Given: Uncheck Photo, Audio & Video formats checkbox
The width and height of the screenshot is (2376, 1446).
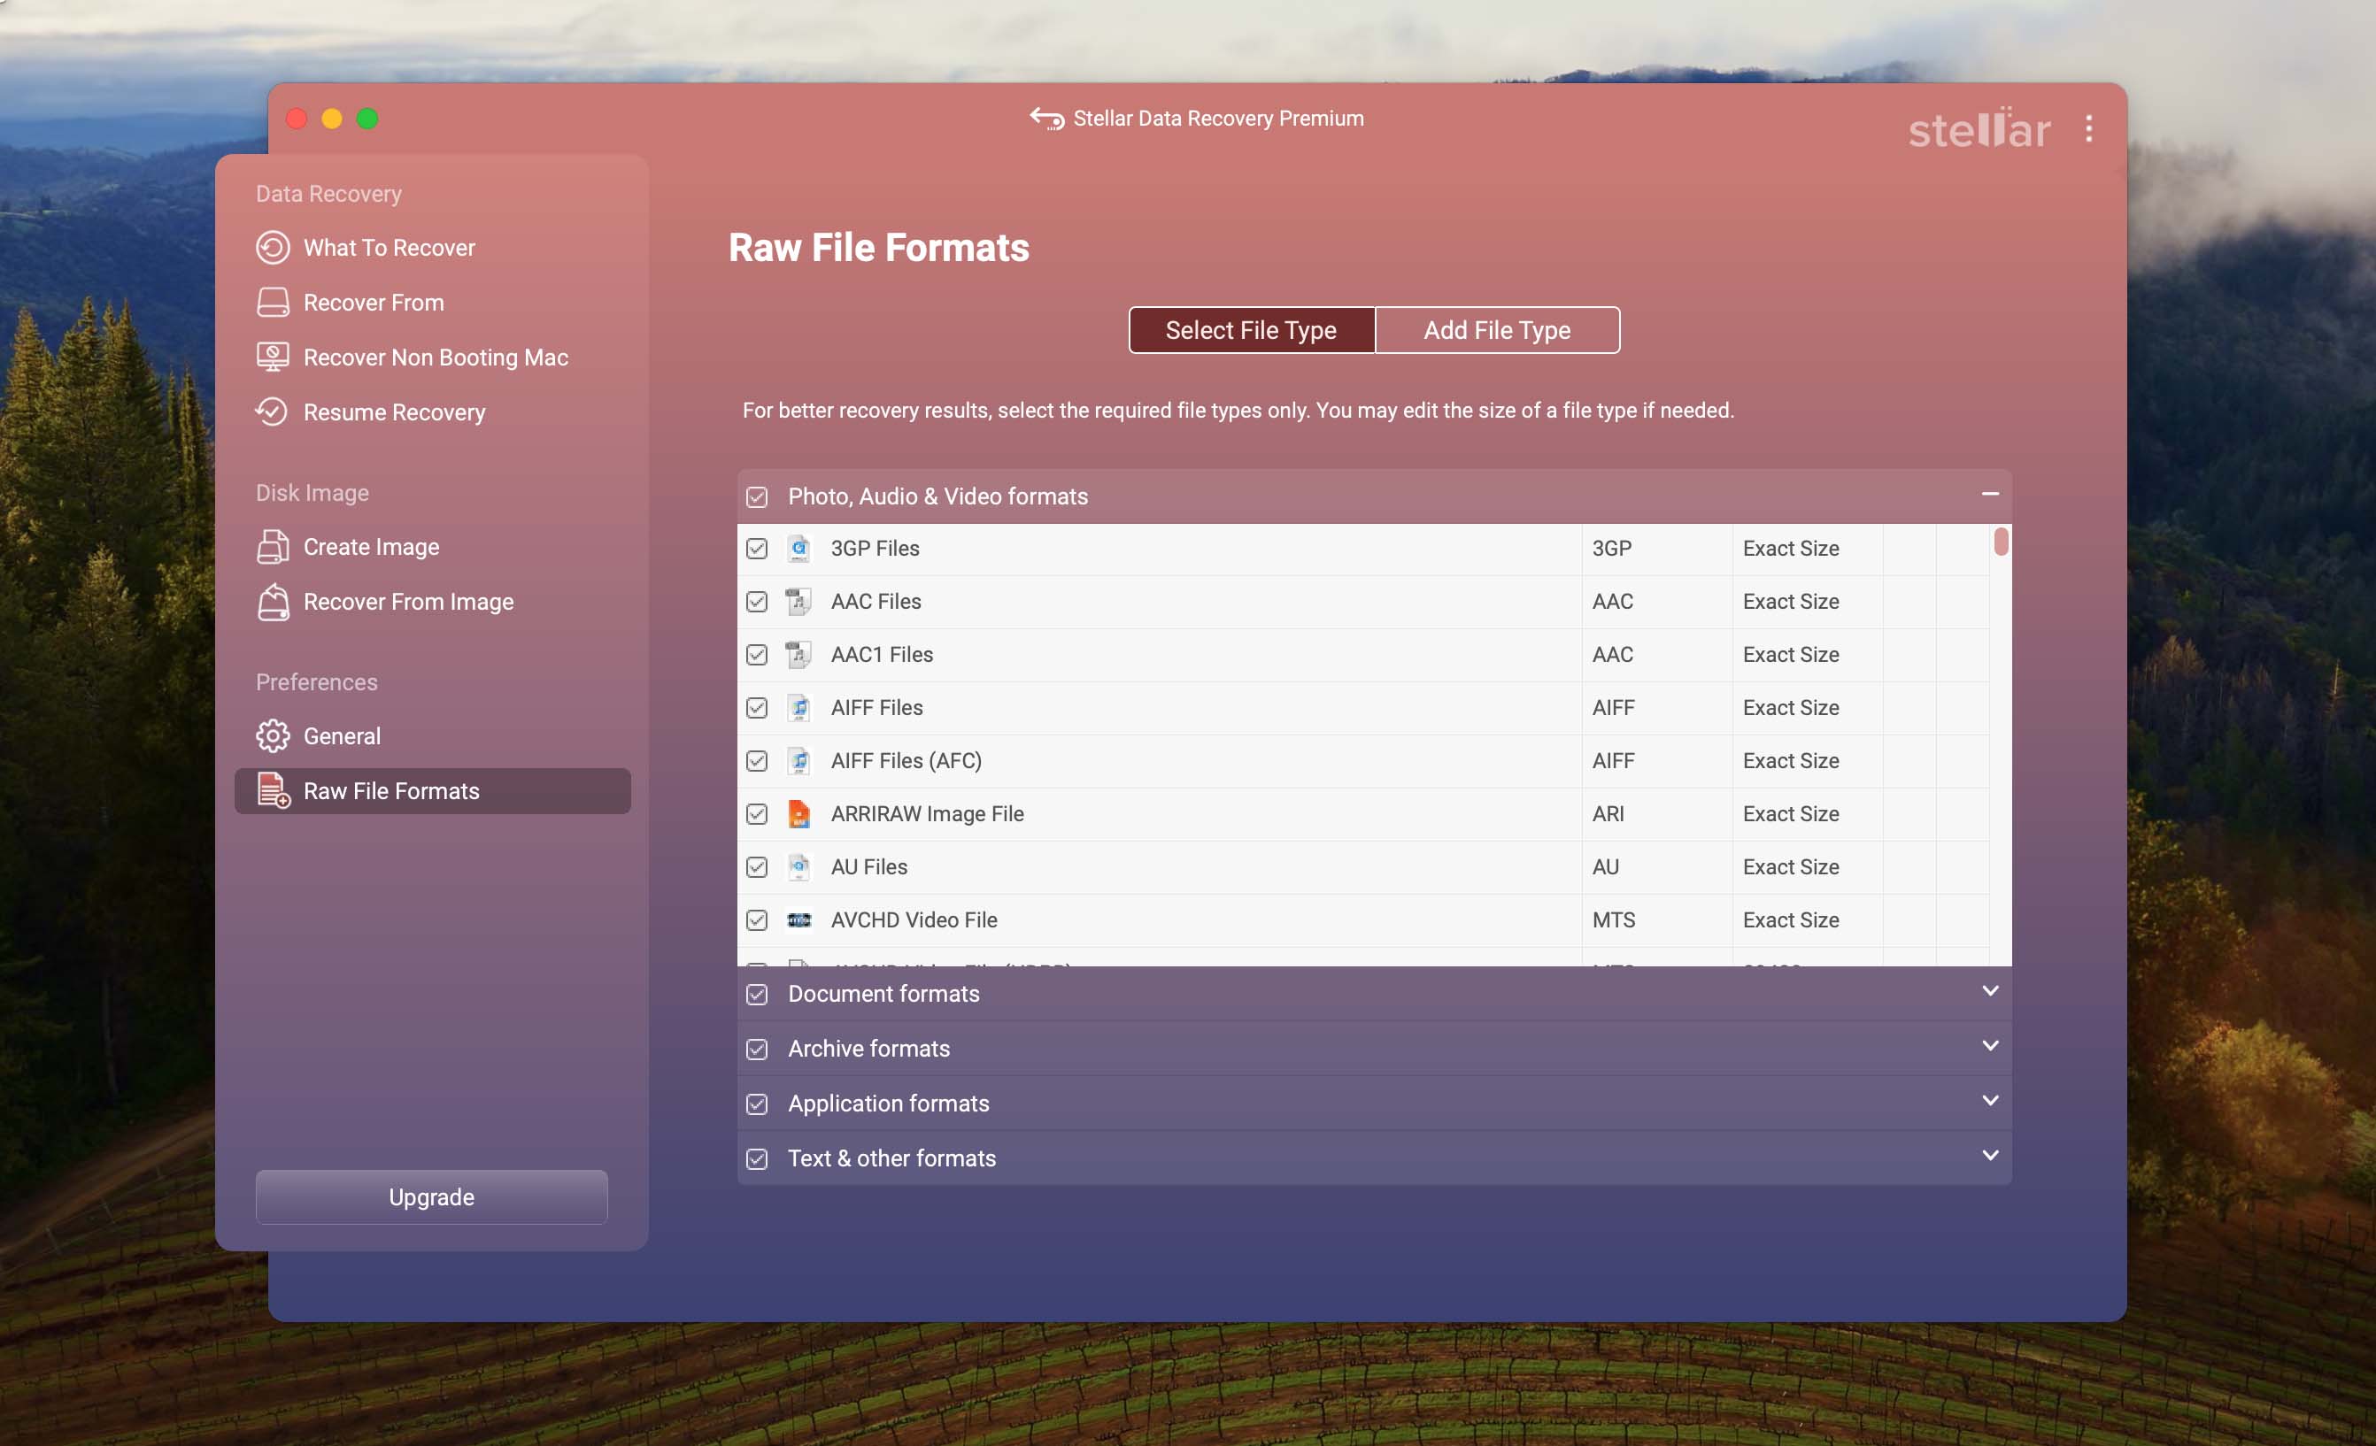Looking at the screenshot, I should tap(757, 496).
